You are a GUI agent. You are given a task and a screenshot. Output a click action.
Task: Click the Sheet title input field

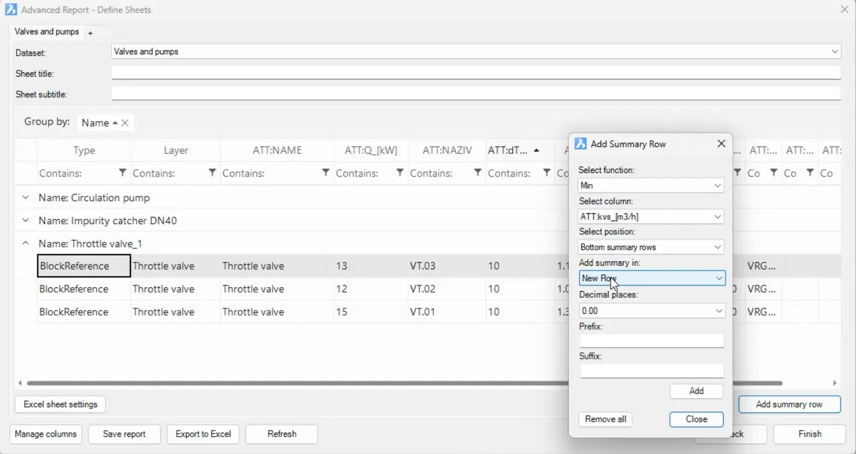click(476, 73)
